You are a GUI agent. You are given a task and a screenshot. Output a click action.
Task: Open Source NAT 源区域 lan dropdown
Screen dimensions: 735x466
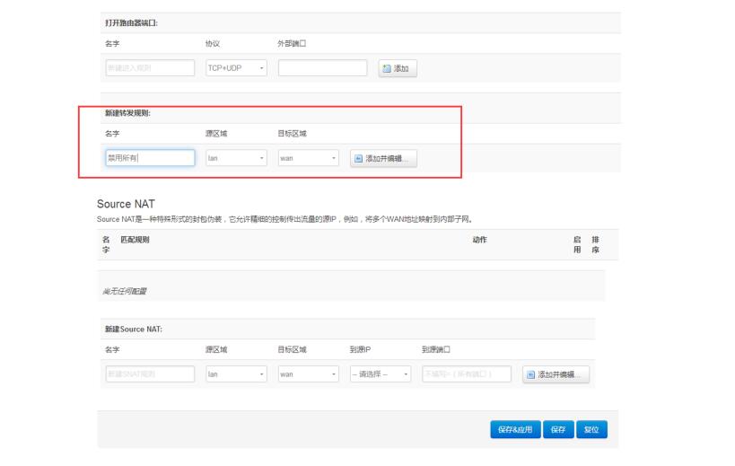pos(237,374)
